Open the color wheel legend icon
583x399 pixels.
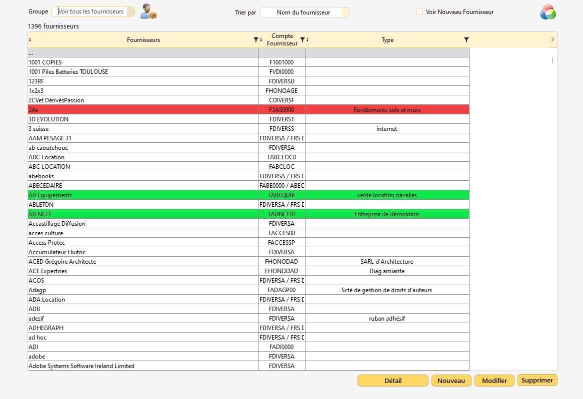(x=547, y=12)
